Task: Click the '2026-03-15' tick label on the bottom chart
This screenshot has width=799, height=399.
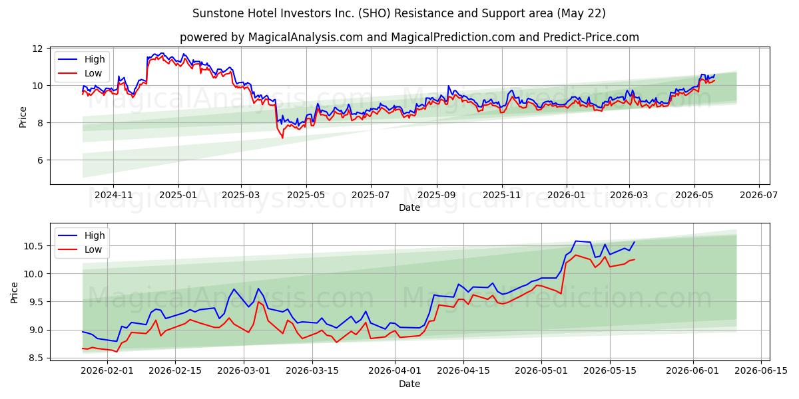Action: (311, 371)
